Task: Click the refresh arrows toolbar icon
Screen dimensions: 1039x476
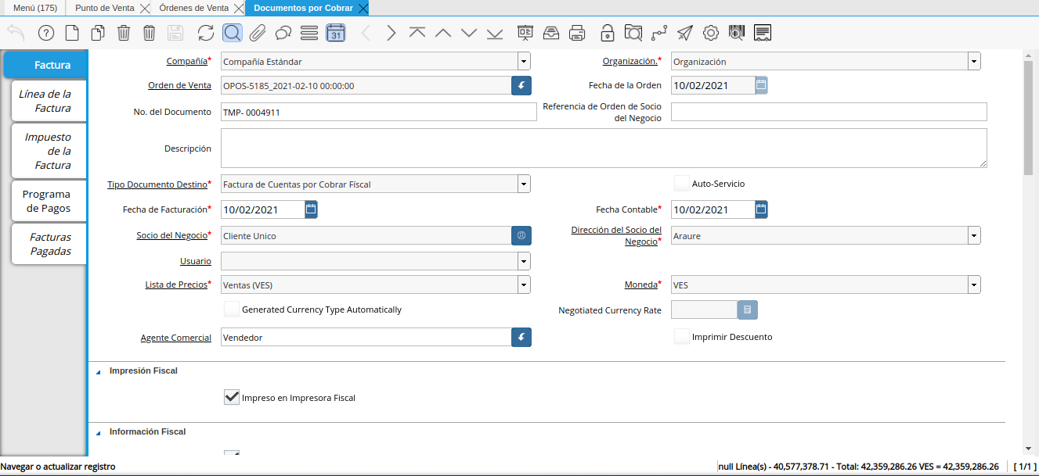Action: pos(205,33)
